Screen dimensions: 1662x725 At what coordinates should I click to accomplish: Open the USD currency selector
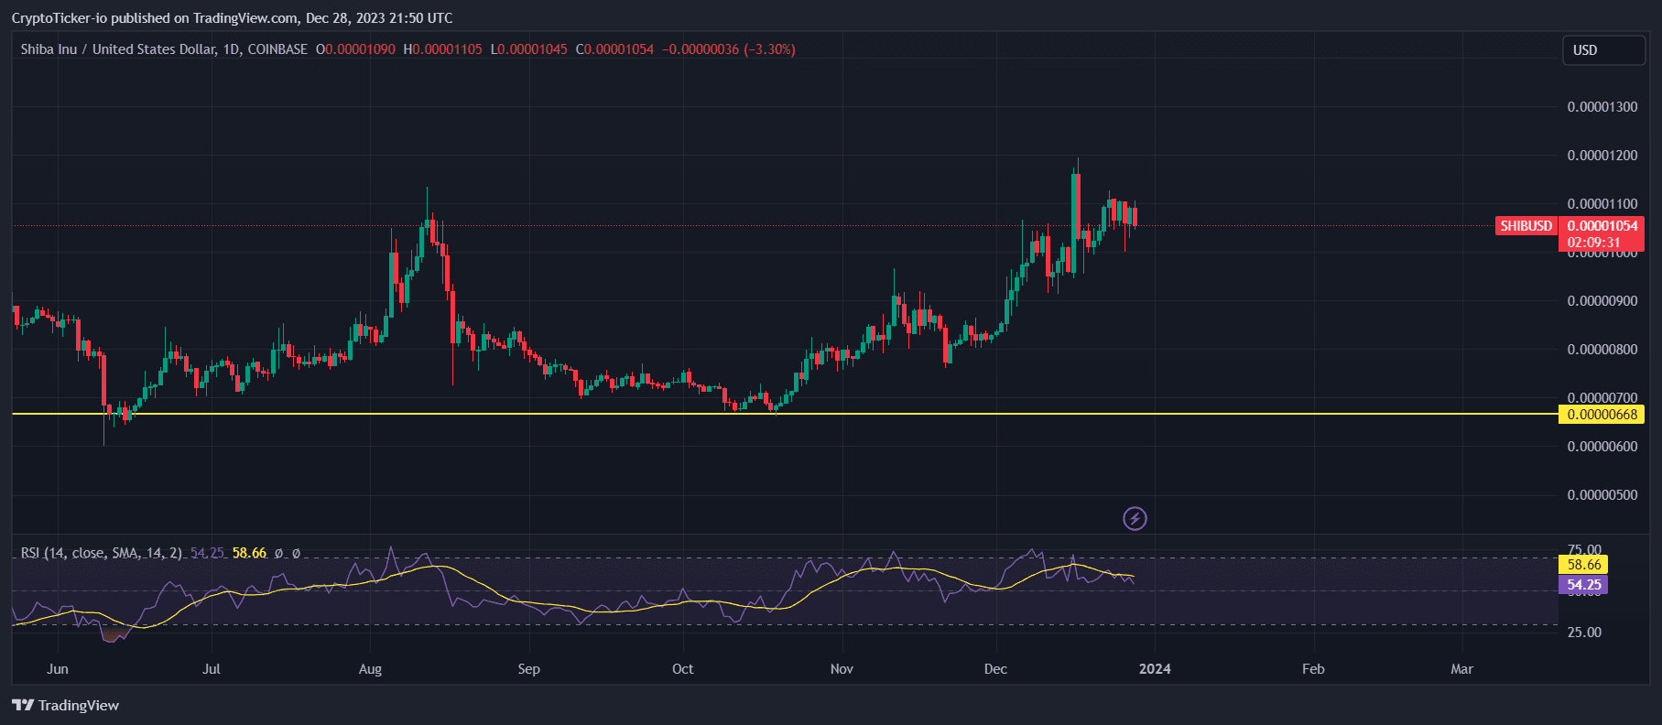(x=1602, y=50)
